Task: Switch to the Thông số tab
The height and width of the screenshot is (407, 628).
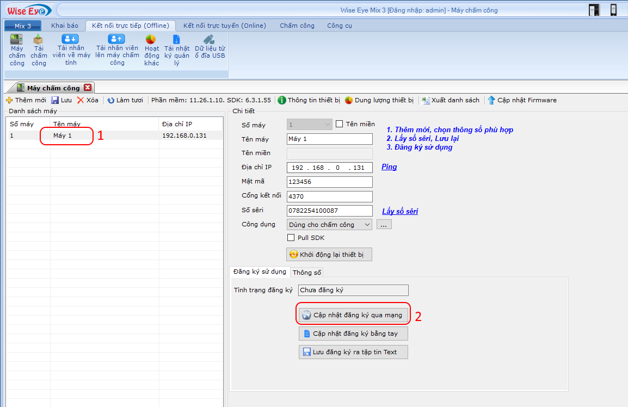Action: click(x=307, y=273)
